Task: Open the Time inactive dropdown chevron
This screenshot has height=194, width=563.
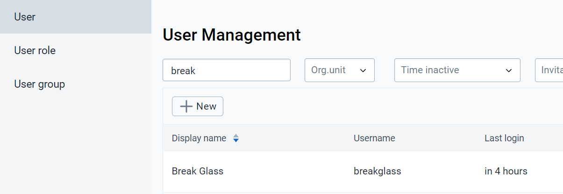Action: (x=509, y=70)
